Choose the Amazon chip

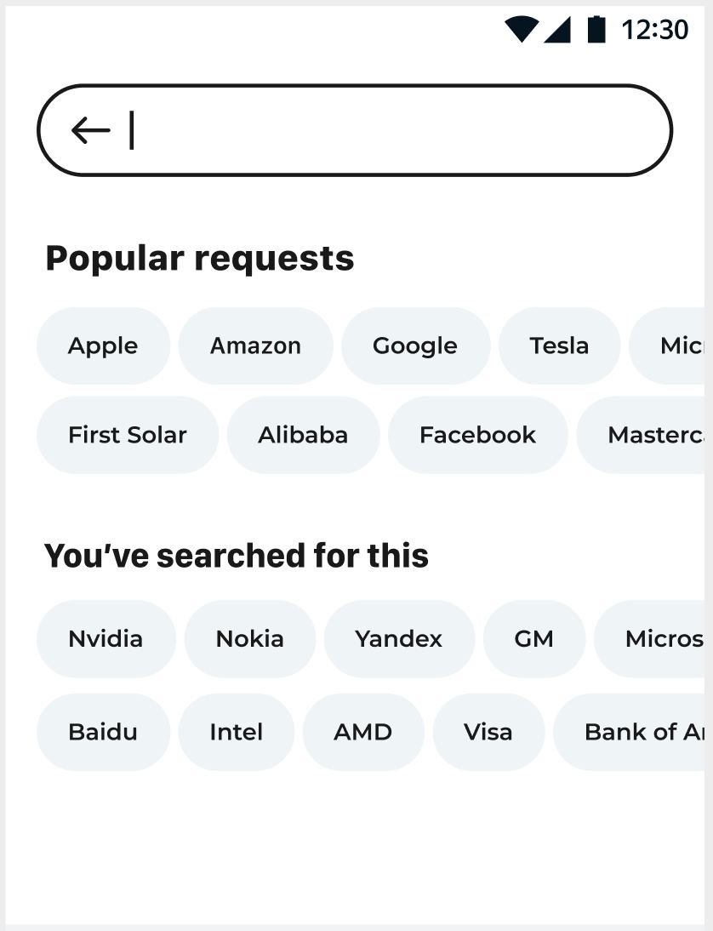click(255, 346)
